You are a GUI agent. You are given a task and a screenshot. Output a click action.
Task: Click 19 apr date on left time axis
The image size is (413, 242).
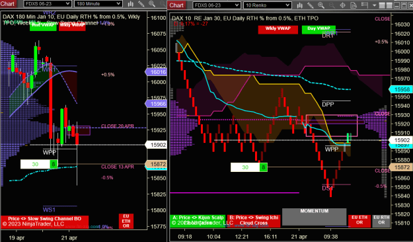tap(17, 238)
